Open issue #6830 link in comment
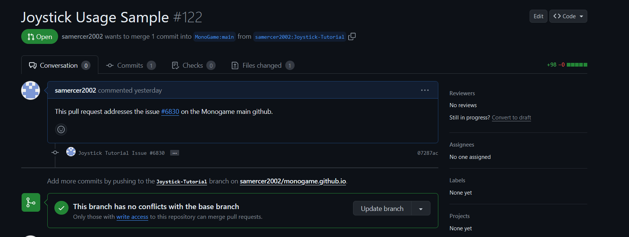The image size is (629, 237). 170,112
